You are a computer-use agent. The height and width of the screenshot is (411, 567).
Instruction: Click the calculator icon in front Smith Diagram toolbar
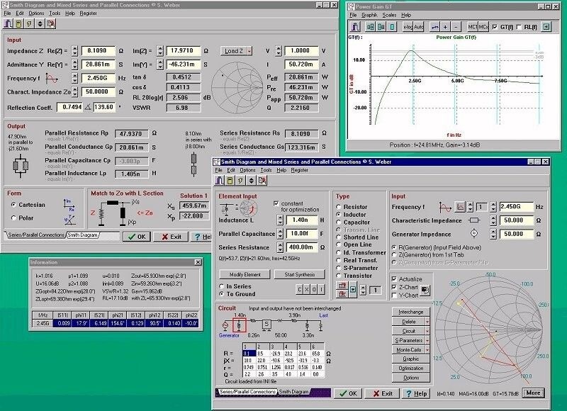230,180
